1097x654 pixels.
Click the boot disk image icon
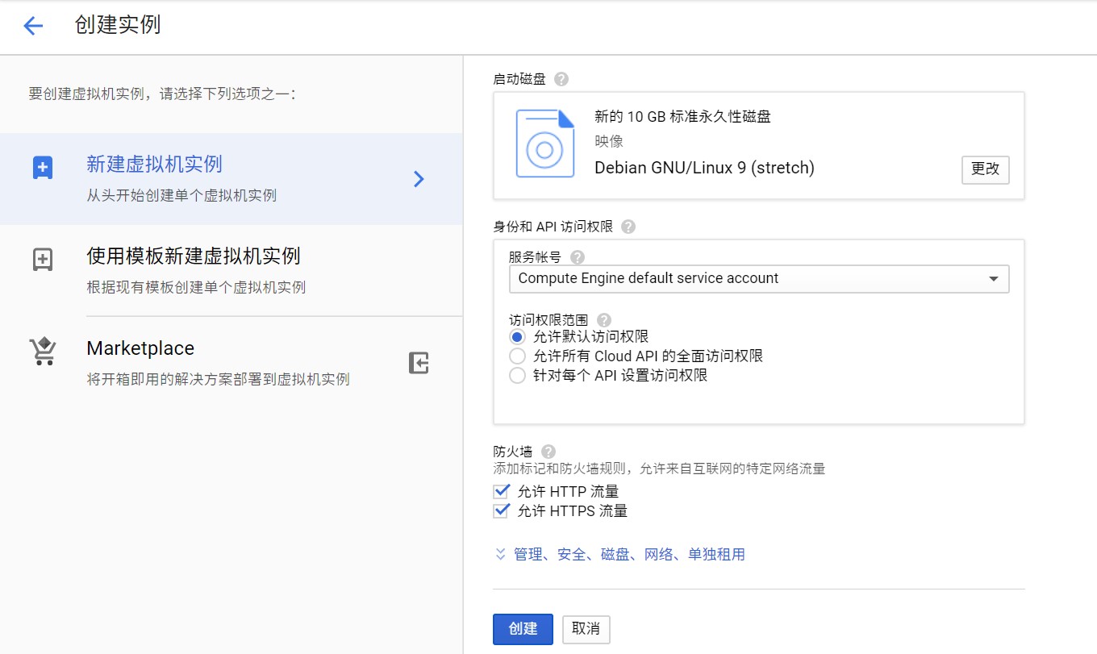tap(545, 144)
